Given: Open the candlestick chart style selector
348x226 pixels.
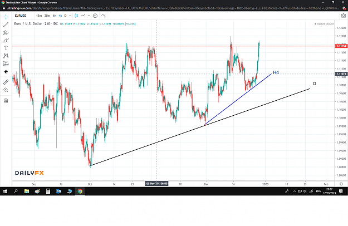Looking at the screenshot, I should 76,16.
